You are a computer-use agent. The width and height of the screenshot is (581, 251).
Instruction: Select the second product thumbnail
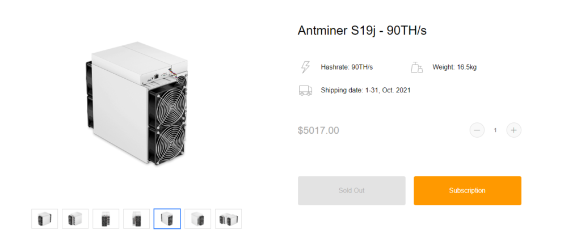75,219
